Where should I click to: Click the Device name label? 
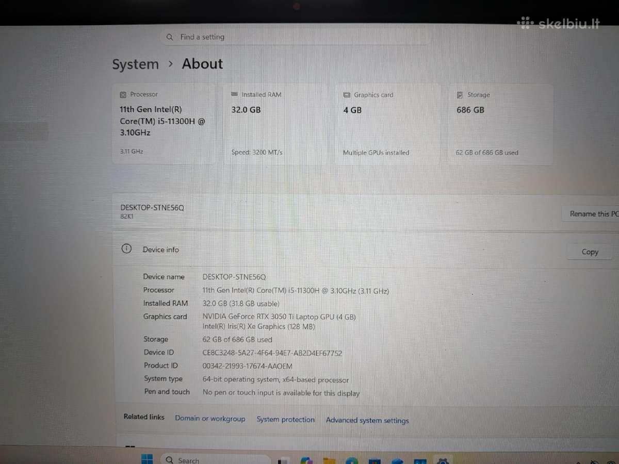[x=164, y=277]
